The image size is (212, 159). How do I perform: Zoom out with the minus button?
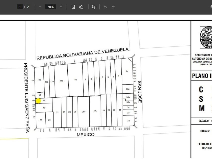tap(40, 7)
